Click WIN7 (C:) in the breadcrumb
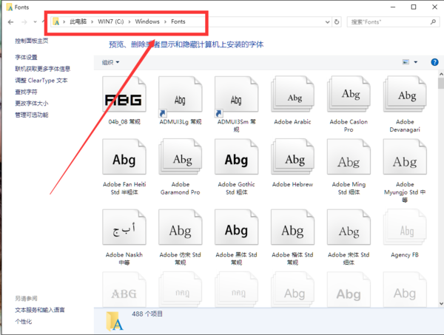The width and height of the screenshot is (444, 335). tap(111, 21)
